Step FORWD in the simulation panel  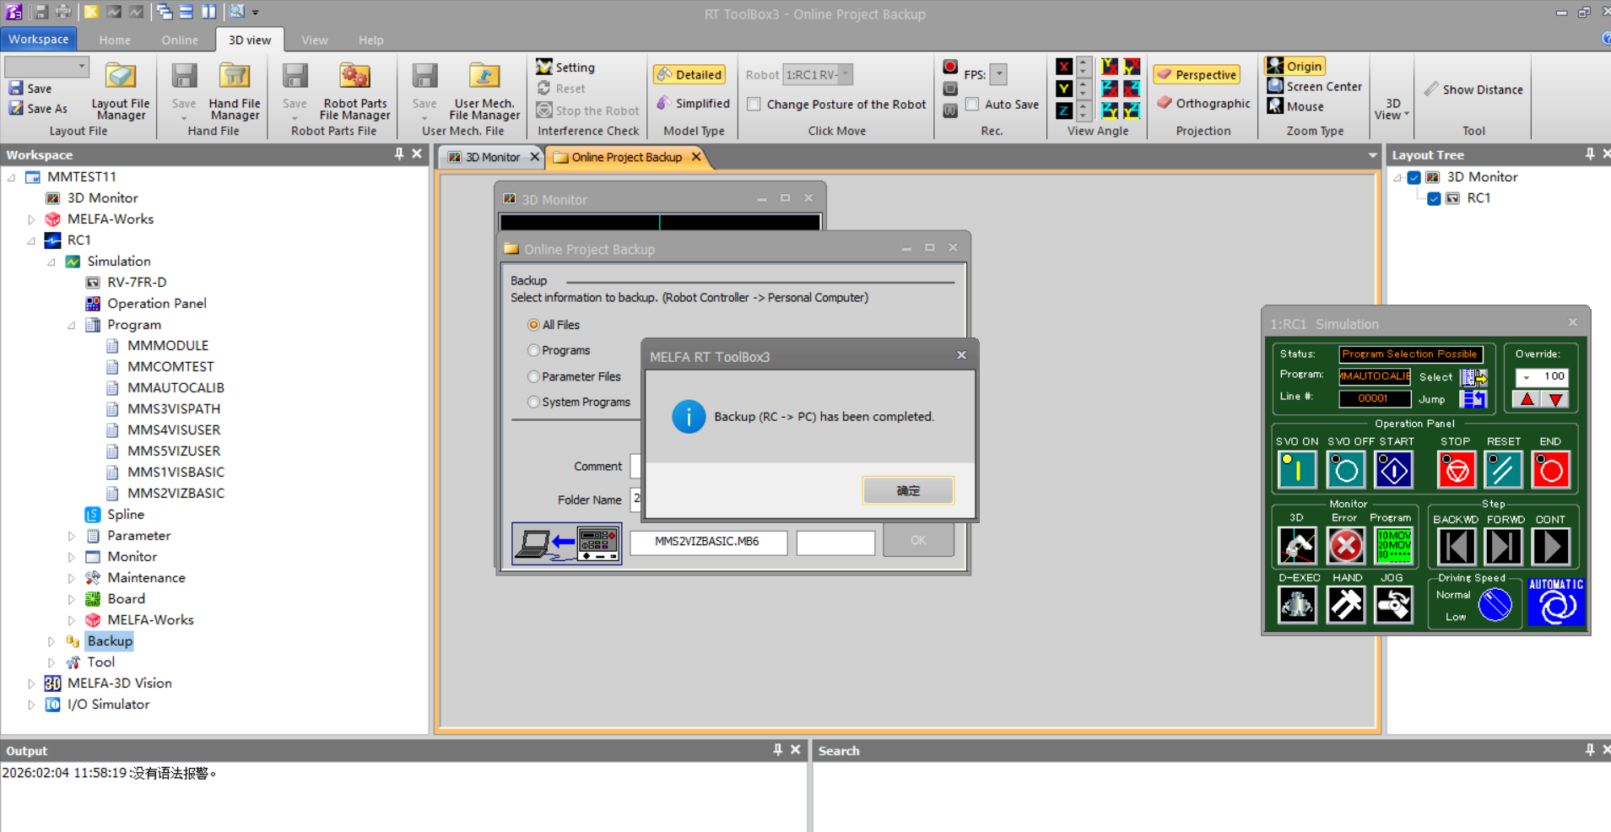click(x=1503, y=547)
